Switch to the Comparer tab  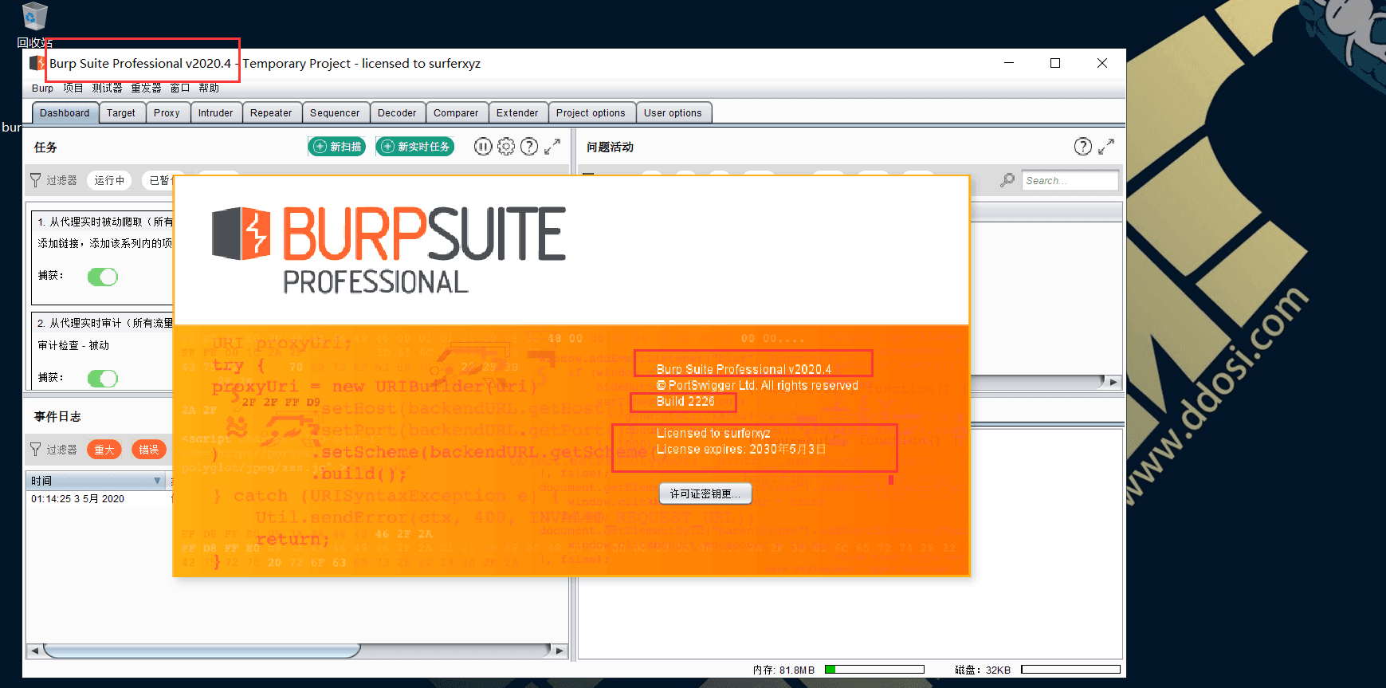pos(456,113)
